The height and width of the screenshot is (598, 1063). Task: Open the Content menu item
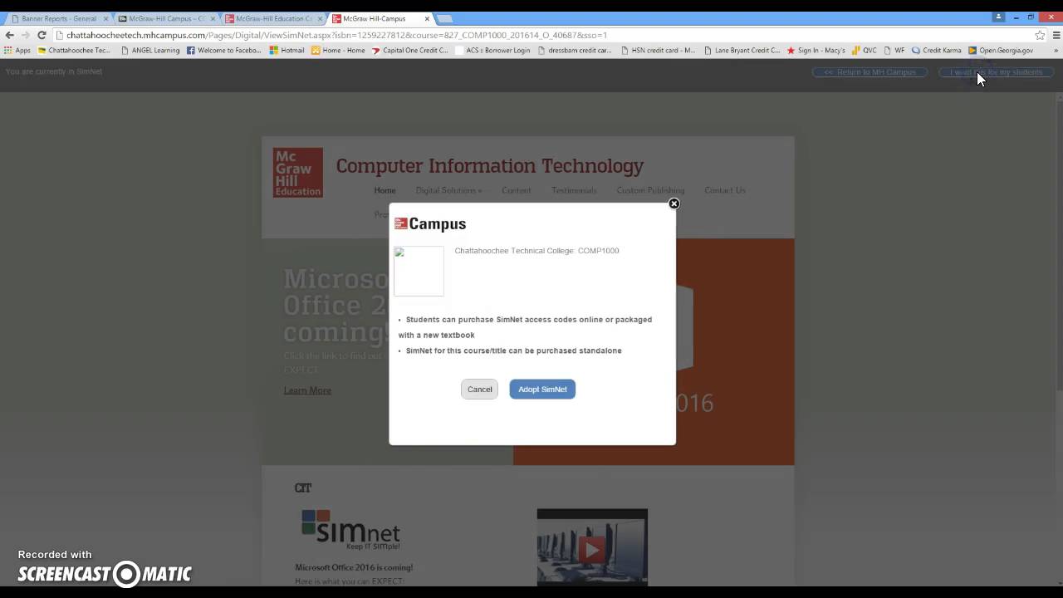(x=517, y=190)
